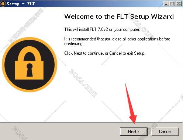Screen dimensions: 183x140
Task: Close the Setup - FLT window
Action: (x=179, y=4)
